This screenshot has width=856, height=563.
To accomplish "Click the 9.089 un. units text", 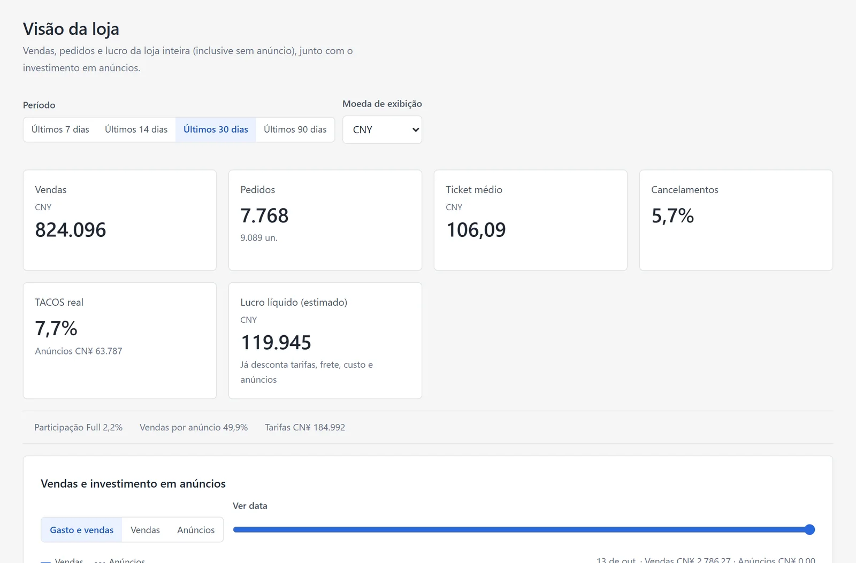I will coord(259,238).
